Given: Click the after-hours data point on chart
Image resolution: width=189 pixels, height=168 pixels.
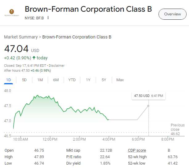Looking at the screenshot, I should [148, 106].
